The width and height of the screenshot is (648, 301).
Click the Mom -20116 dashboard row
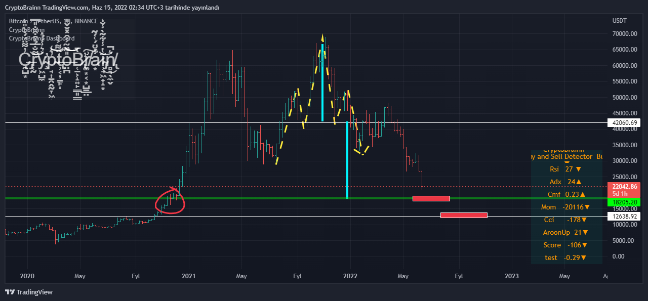click(566, 207)
